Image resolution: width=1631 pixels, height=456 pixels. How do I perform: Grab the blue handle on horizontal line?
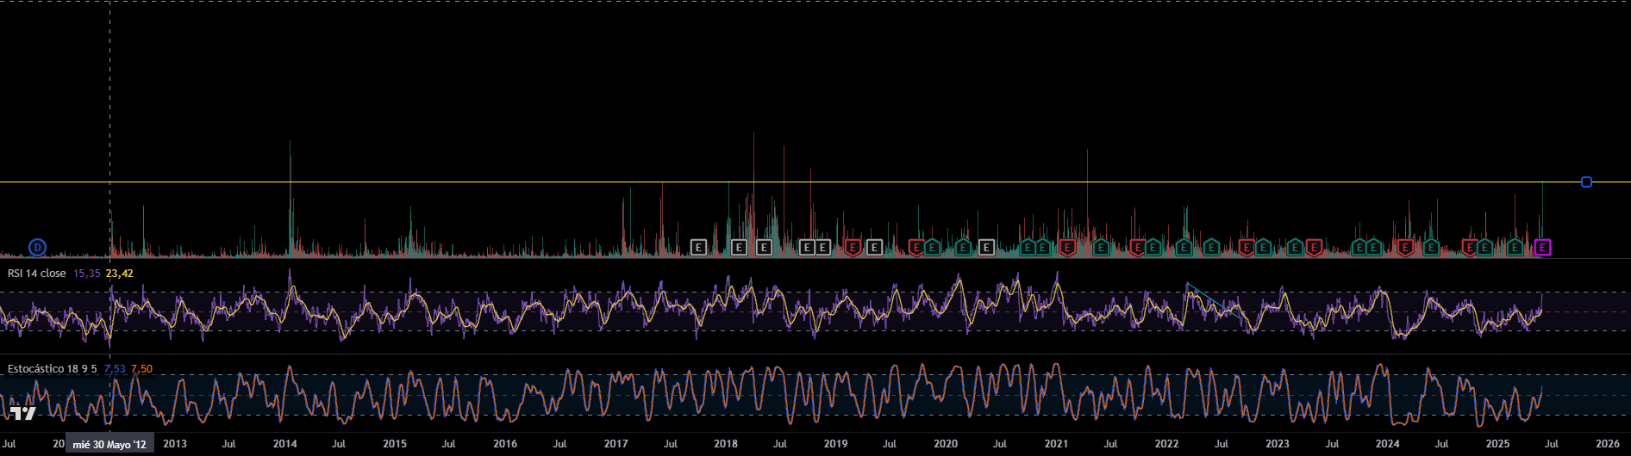point(1586,182)
